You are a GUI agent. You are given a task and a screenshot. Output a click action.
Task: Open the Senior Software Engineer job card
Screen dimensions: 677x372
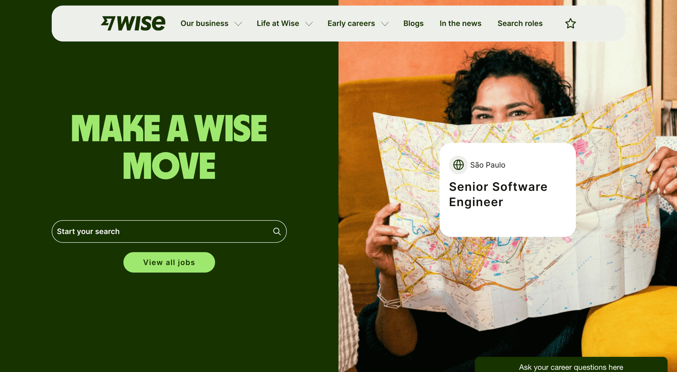coord(507,190)
